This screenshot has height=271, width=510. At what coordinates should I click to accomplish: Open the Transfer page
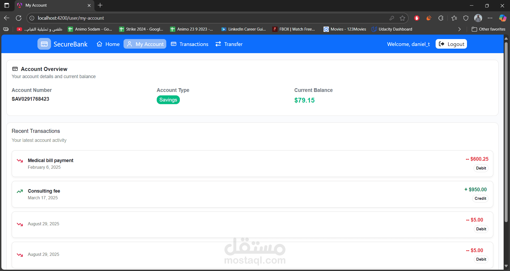(x=229, y=44)
